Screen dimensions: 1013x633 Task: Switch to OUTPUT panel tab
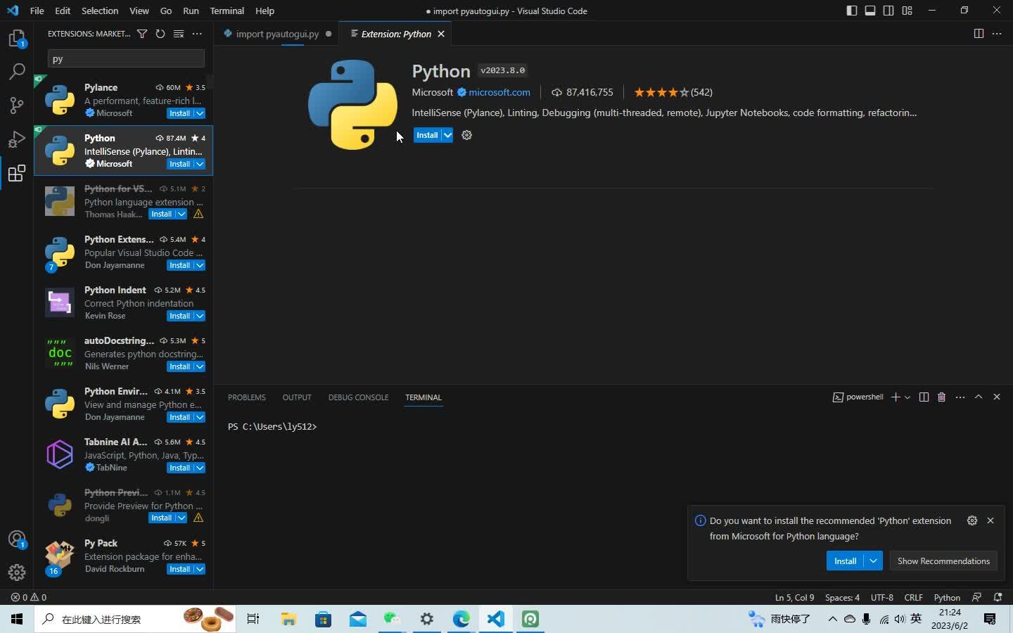(x=297, y=397)
